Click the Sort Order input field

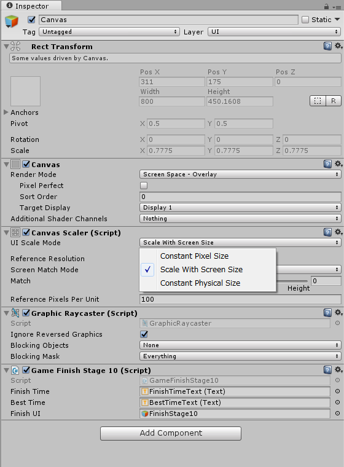click(240, 197)
